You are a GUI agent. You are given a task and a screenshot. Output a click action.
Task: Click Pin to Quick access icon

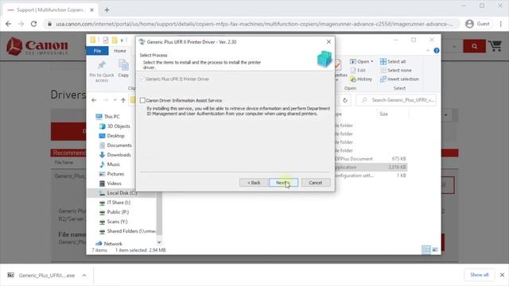[102, 71]
